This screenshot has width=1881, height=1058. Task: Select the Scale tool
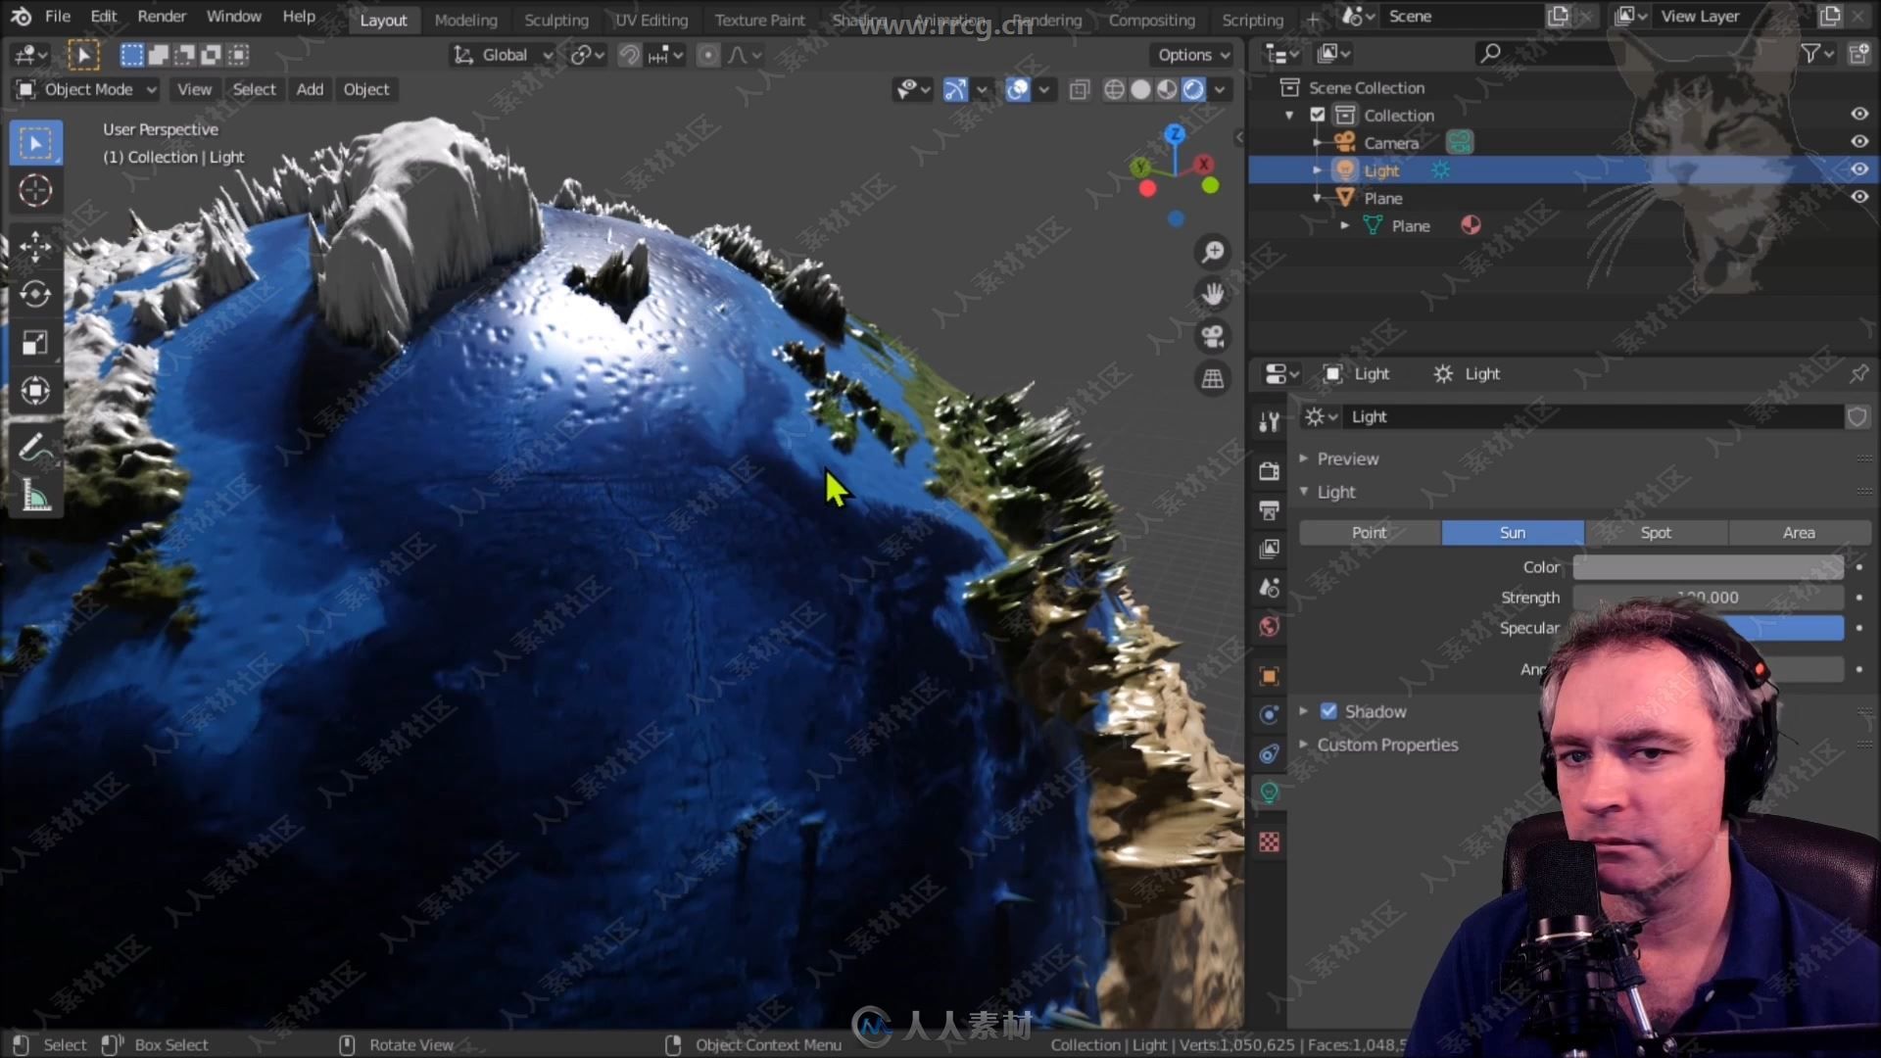(x=35, y=343)
